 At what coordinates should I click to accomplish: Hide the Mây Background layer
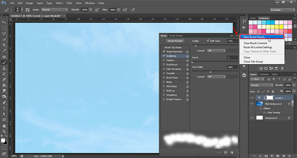tap(252, 104)
